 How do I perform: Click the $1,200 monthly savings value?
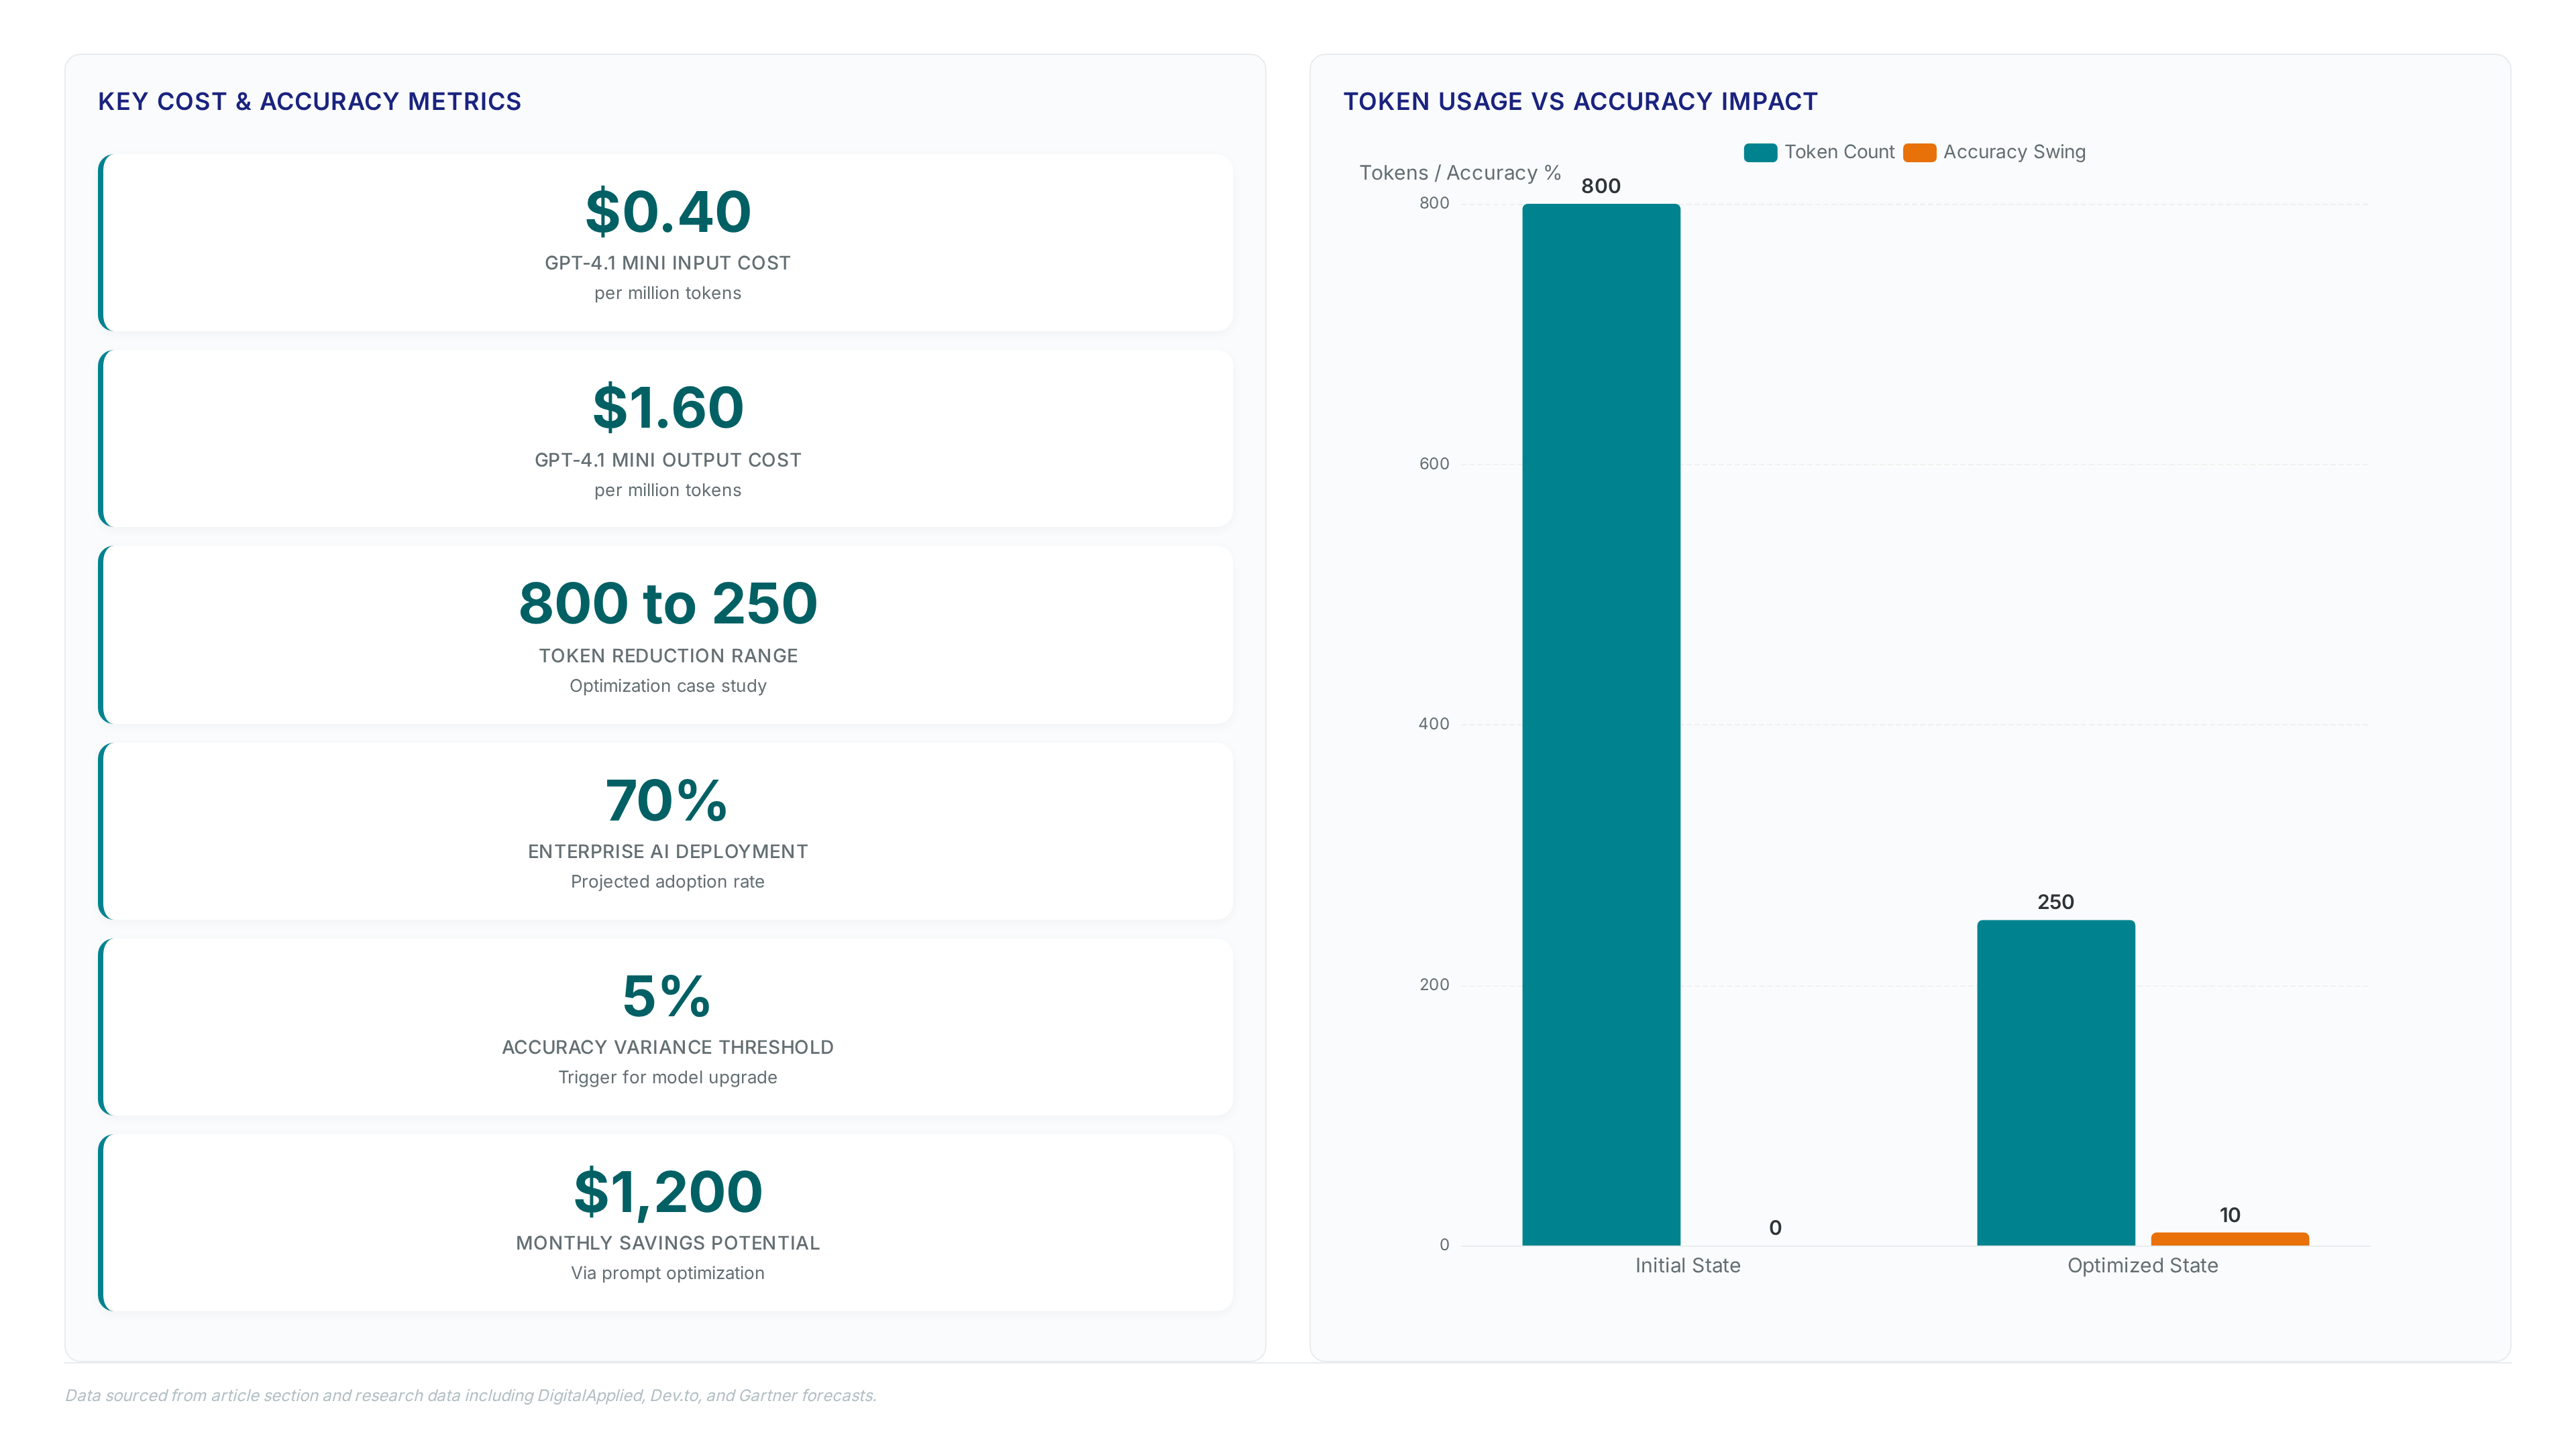668,1192
